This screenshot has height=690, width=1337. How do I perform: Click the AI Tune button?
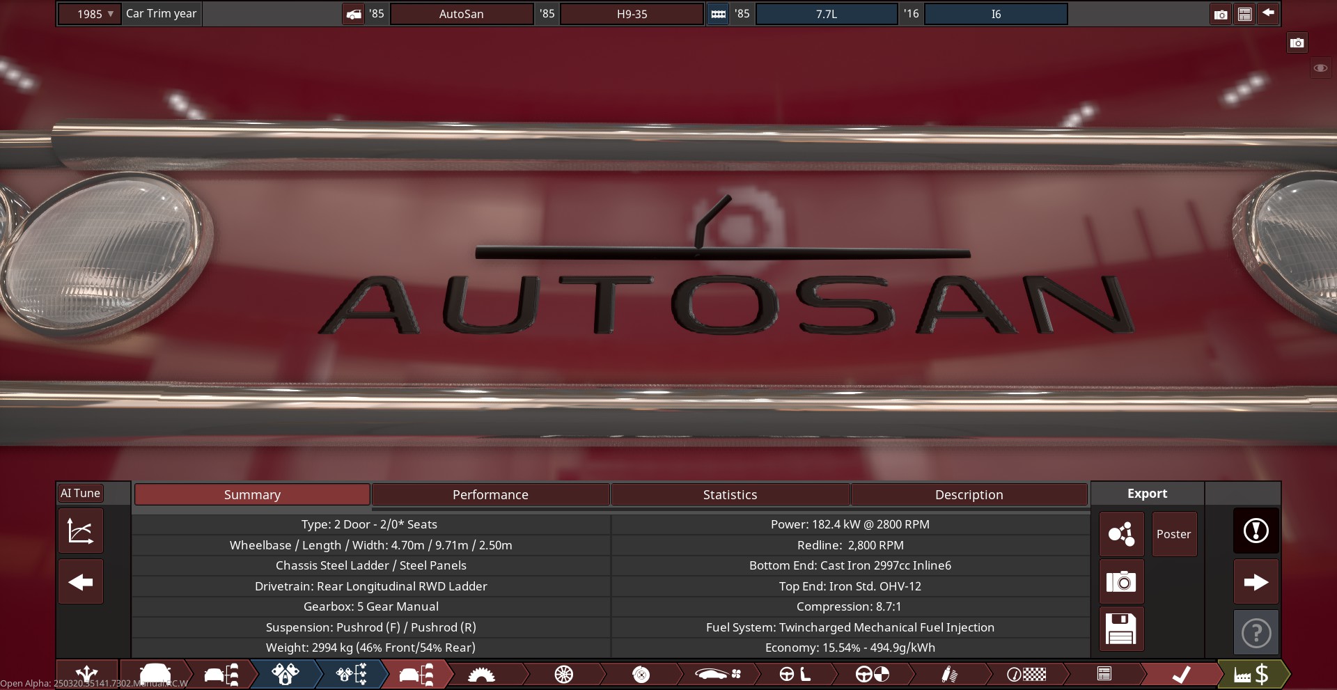pos(80,493)
